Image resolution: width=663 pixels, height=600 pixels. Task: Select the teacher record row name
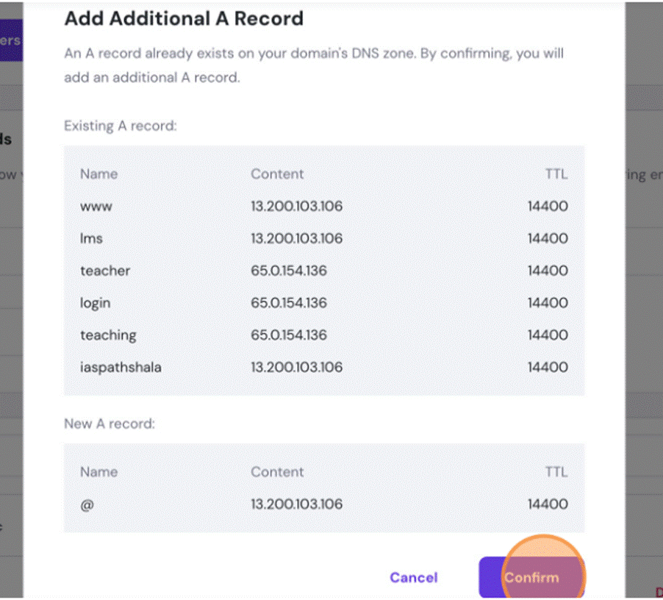tap(105, 271)
